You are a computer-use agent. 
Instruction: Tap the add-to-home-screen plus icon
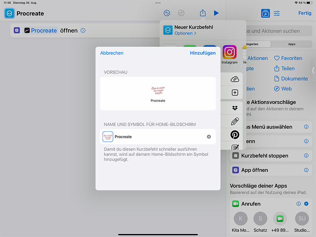pyautogui.click(x=235, y=93)
